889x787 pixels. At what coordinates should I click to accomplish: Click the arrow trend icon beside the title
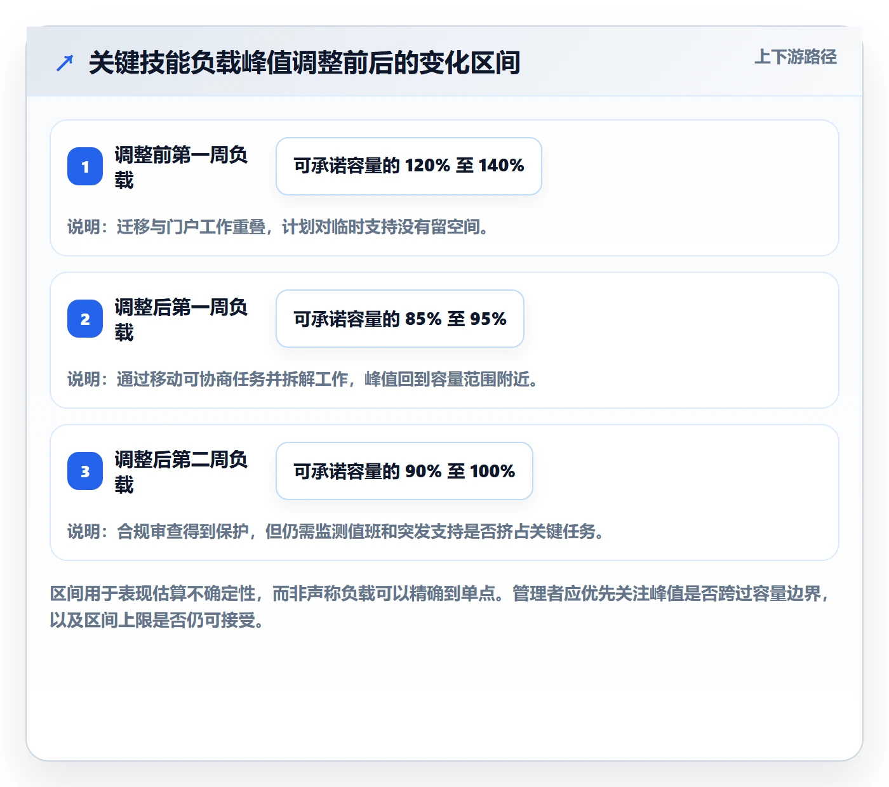(x=65, y=63)
